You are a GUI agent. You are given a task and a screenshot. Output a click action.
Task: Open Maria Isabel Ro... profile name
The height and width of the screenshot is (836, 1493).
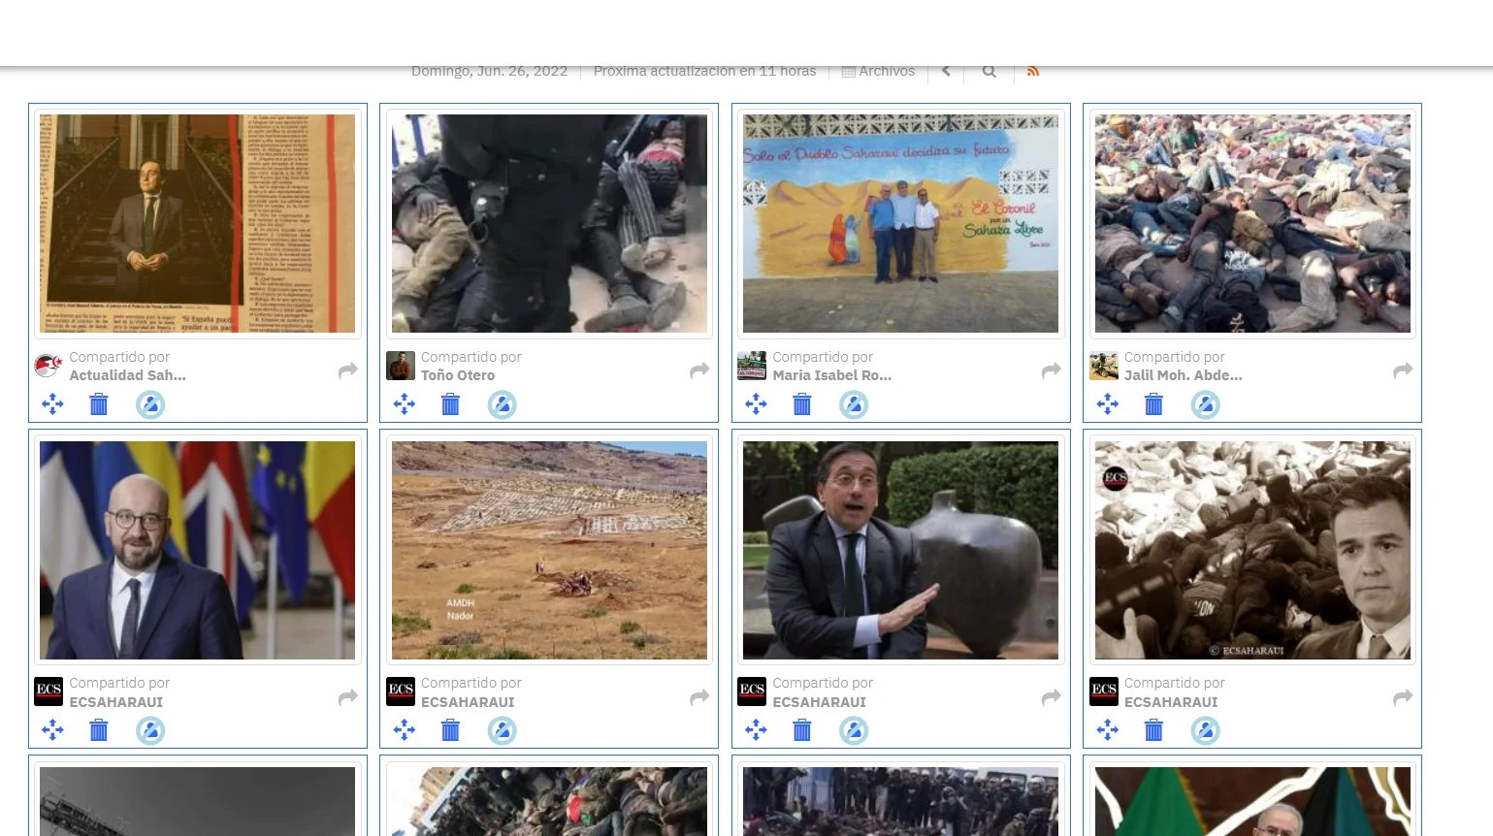[831, 375]
